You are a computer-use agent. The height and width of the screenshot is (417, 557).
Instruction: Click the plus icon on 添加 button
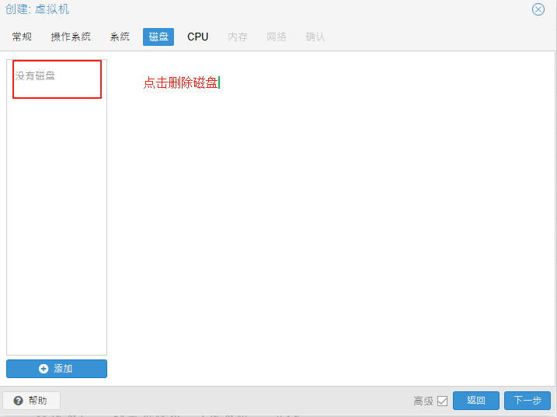44,369
